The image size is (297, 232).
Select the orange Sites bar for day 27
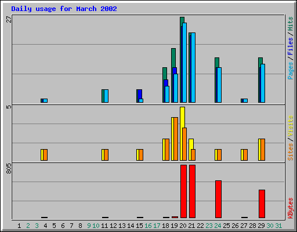pyautogui.click(x=245, y=155)
